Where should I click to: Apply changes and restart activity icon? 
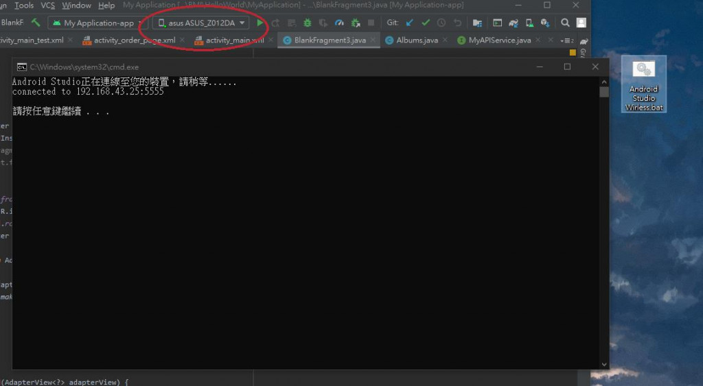(276, 23)
